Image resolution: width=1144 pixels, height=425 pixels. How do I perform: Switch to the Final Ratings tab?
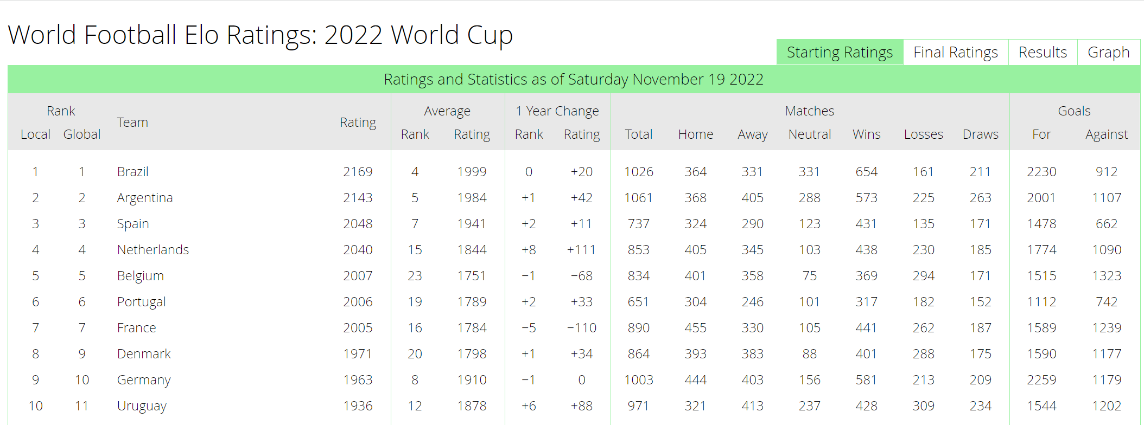955,52
